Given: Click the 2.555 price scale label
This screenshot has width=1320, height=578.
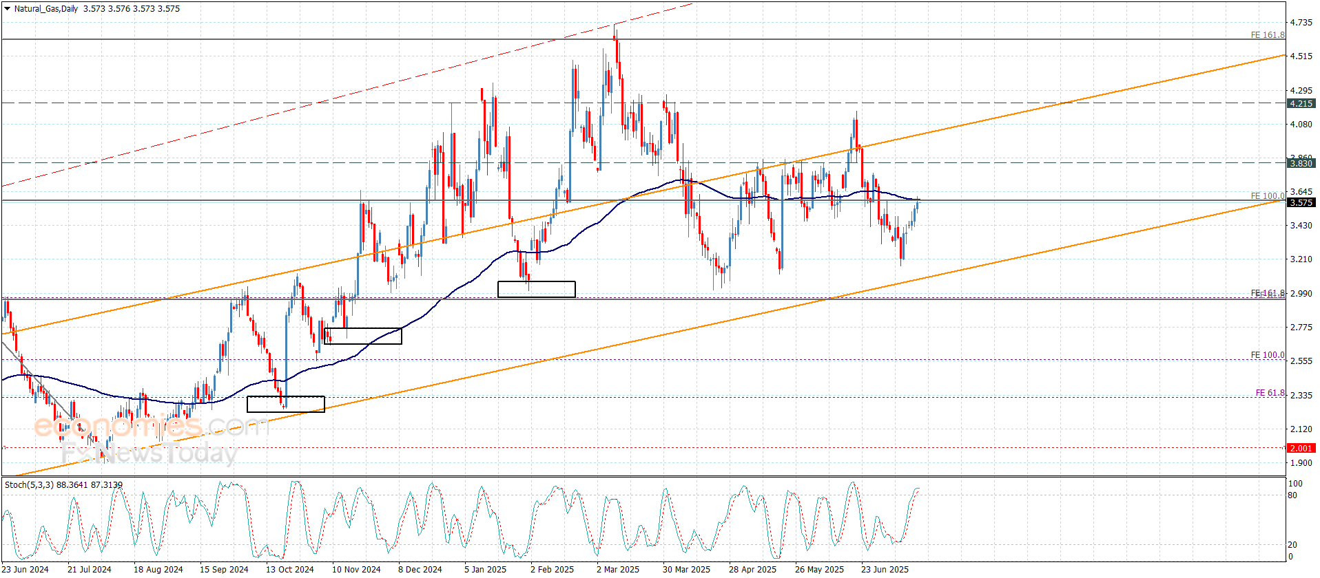Looking at the screenshot, I should pos(1301,361).
